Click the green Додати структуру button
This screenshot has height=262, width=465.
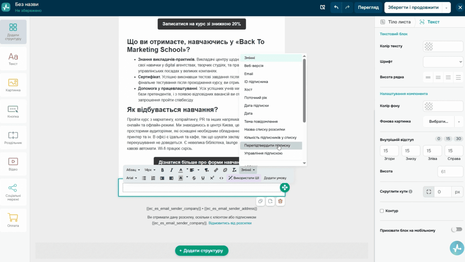coord(202,251)
